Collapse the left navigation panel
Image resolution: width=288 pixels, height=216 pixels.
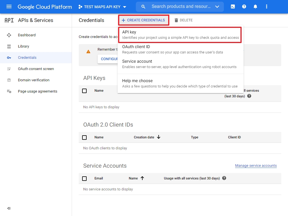point(9,208)
